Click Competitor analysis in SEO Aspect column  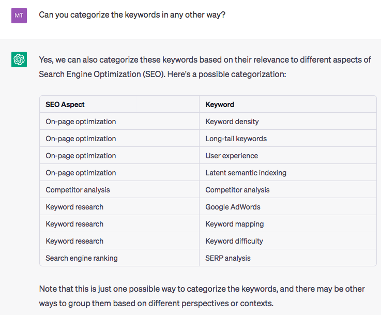119,190
